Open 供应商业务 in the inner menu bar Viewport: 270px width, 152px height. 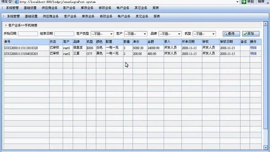click(51, 16)
